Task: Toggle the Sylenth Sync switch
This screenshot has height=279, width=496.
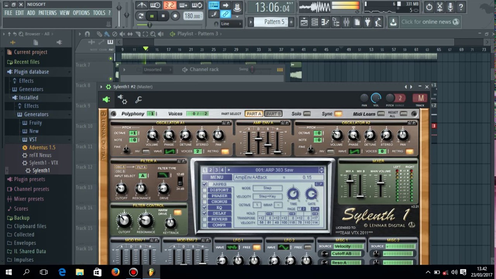Action: pyautogui.click(x=338, y=114)
